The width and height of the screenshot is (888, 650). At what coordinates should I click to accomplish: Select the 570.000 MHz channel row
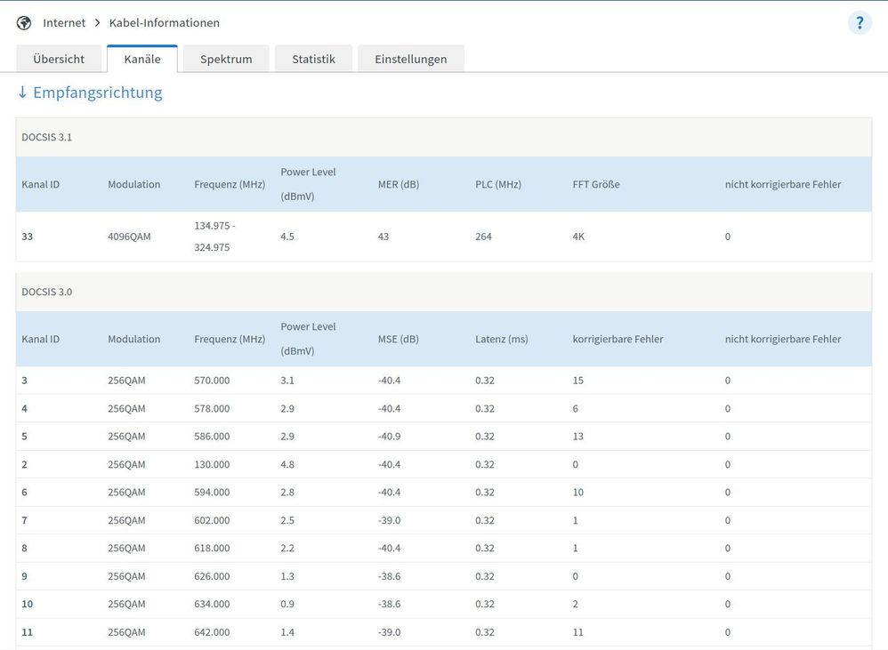point(212,381)
